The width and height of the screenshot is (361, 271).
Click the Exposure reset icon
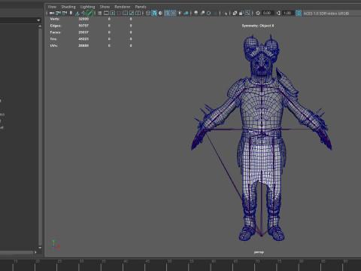pyautogui.click(x=258, y=13)
